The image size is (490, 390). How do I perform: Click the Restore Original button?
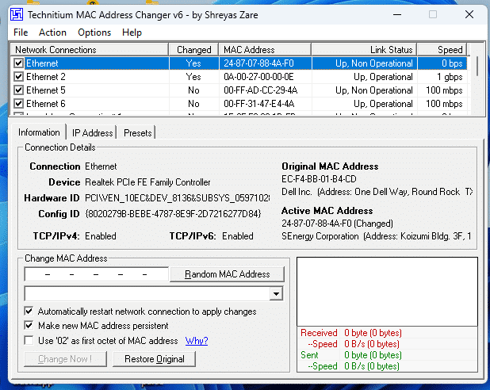click(x=154, y=359)
